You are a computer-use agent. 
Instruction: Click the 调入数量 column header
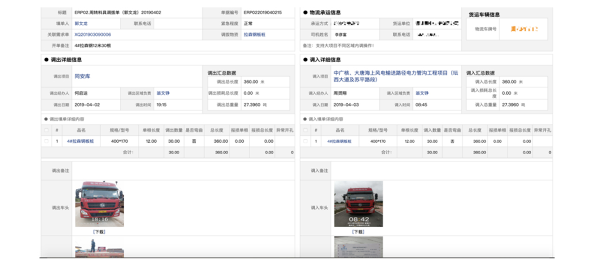coord(432,130)
